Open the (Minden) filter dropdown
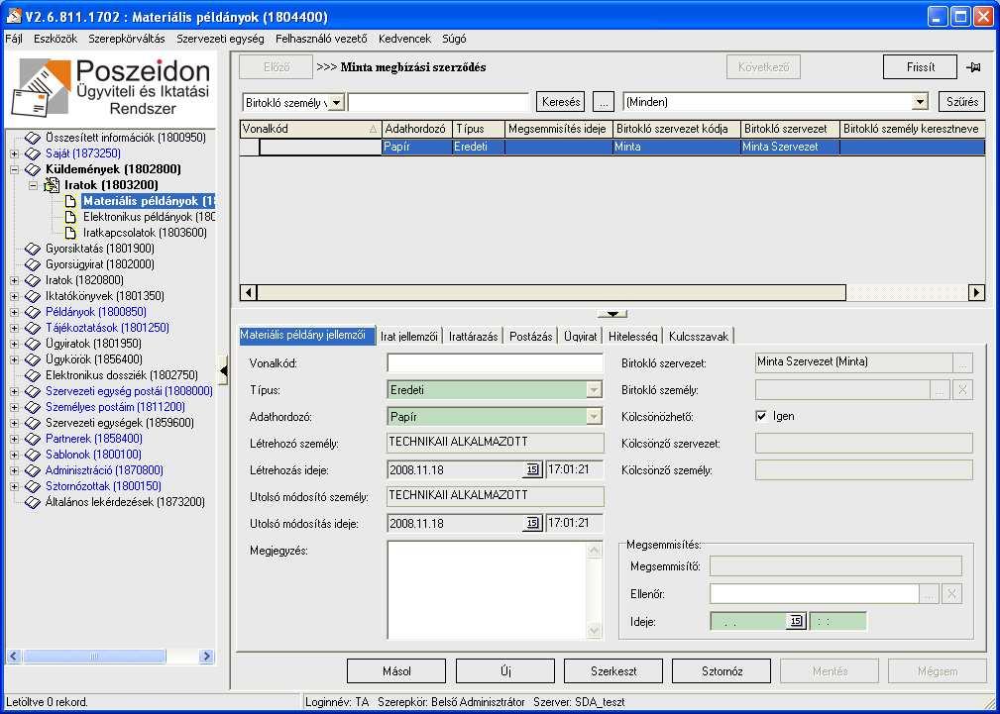The width and height of the screenshot is (1000, 714). tap(919, 102)
